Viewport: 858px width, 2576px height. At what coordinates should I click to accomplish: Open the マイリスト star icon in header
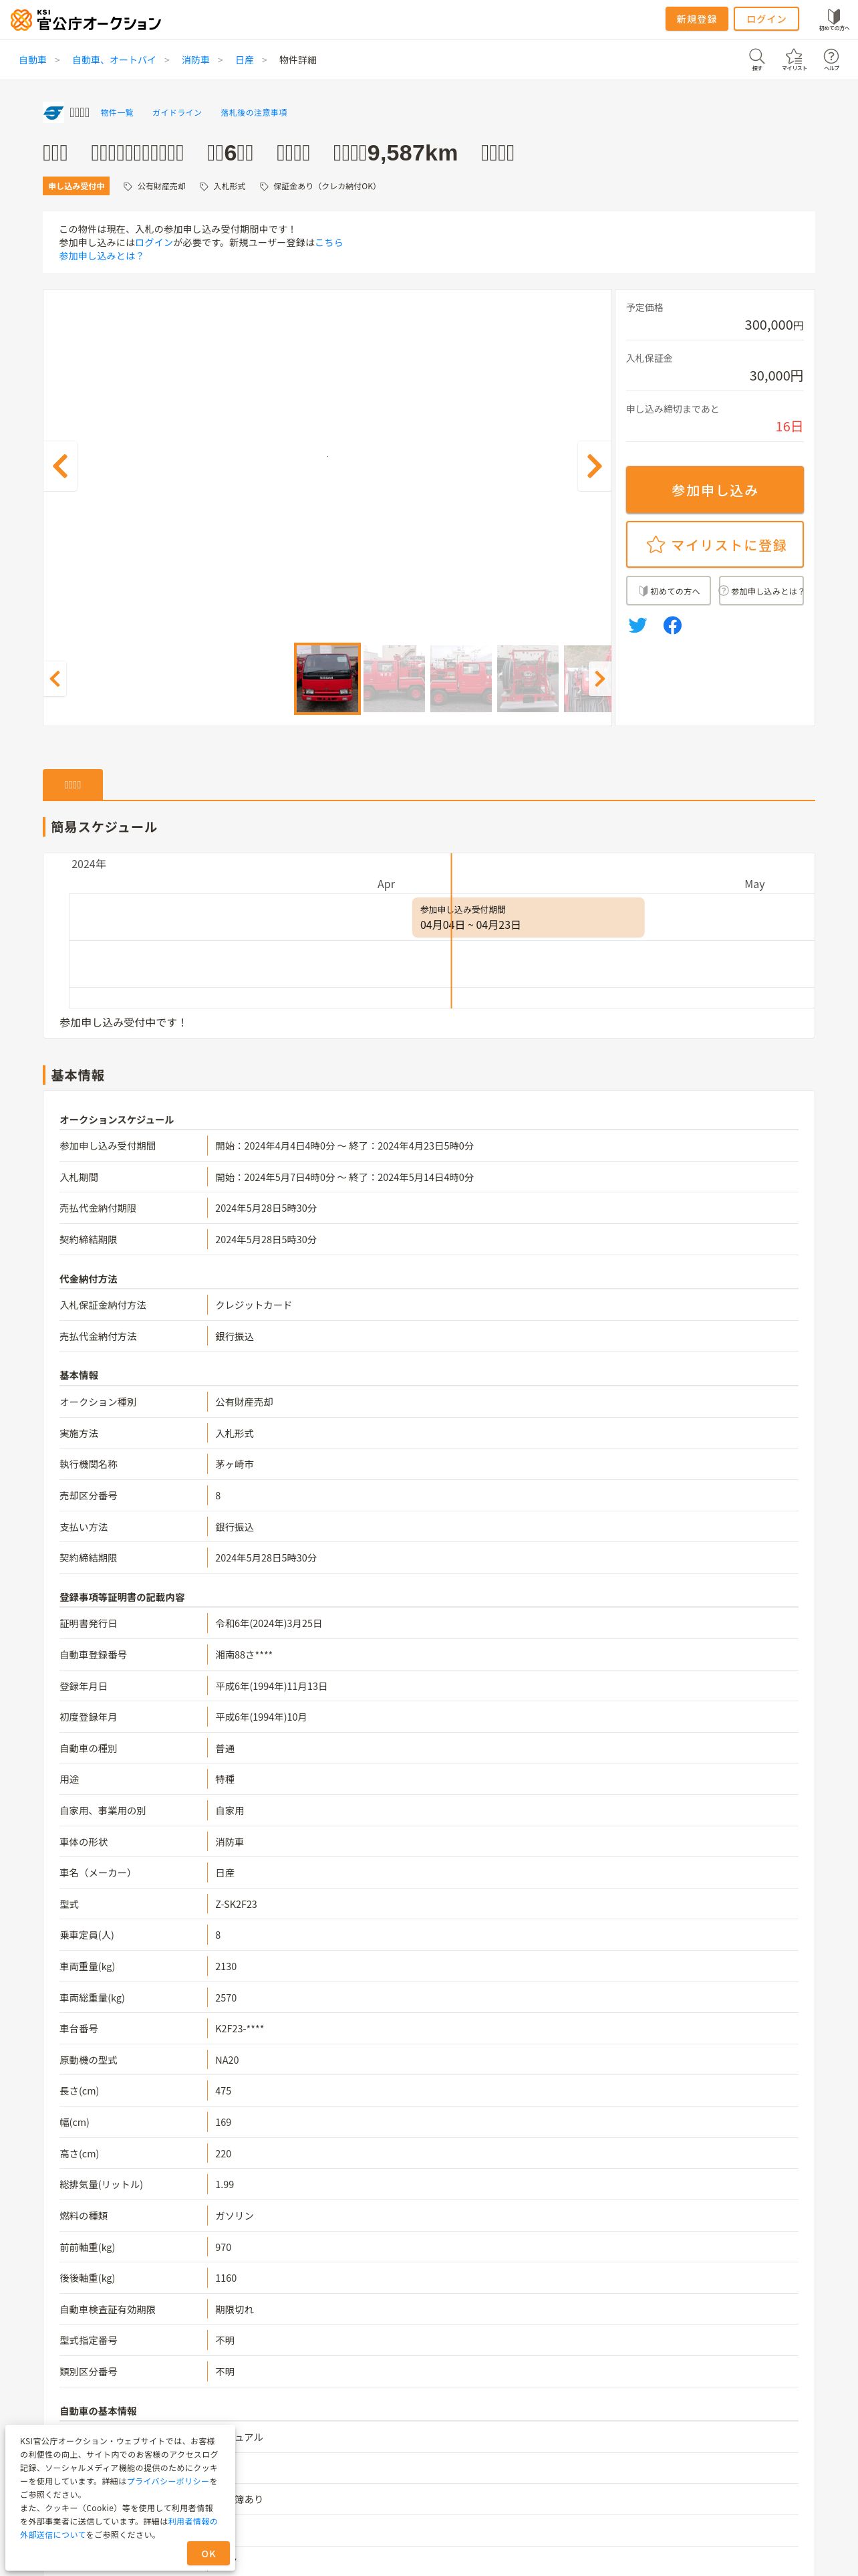tap(794, 59)
